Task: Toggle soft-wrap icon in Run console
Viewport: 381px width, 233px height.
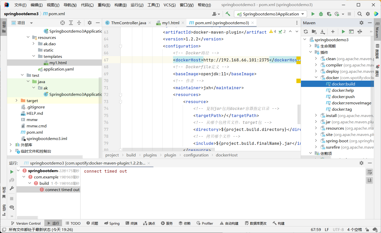Action: point(370,172)
